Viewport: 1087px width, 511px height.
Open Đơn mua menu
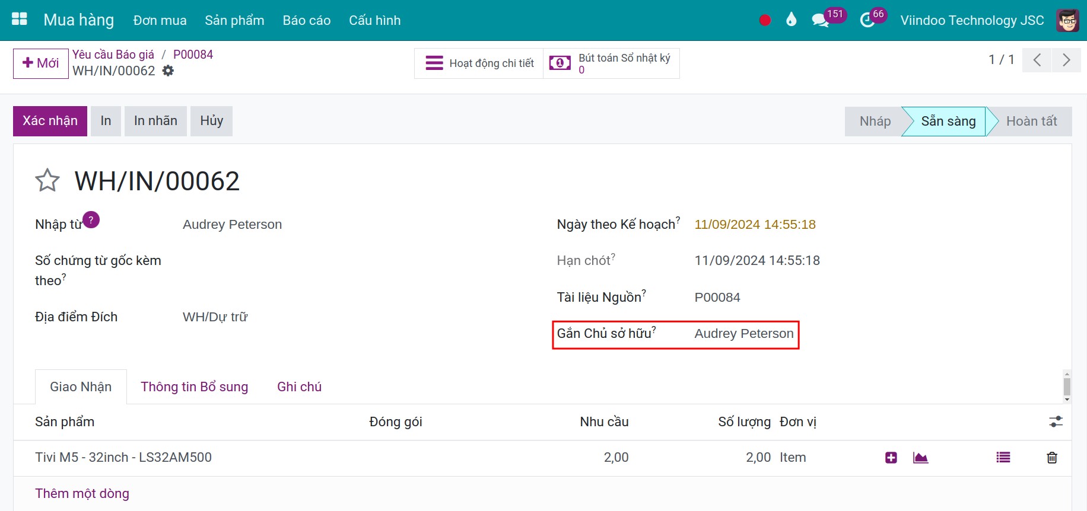click(160, 20)
